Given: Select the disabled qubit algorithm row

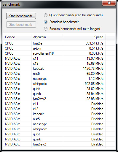Looking at the screenshot, I should (59, 134).
